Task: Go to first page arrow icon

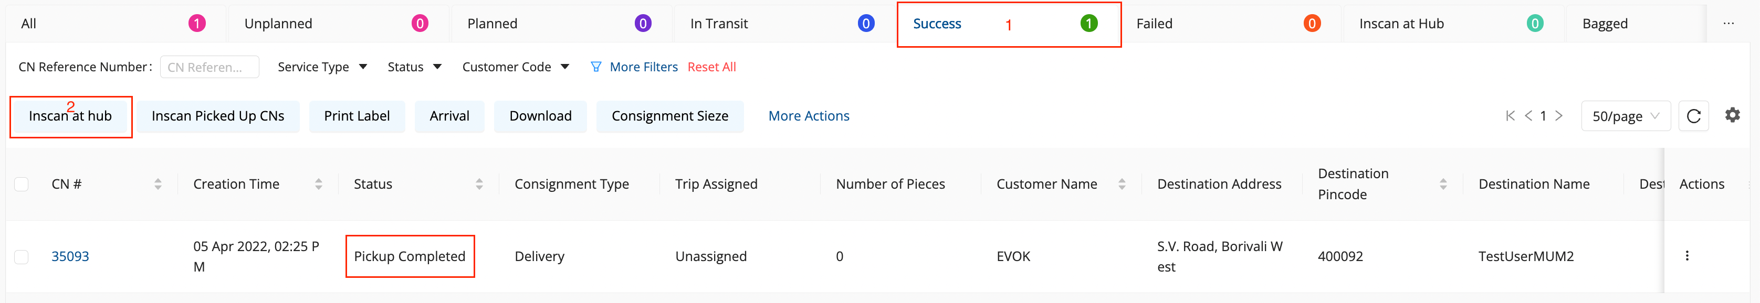Action: click(1510, 116)
